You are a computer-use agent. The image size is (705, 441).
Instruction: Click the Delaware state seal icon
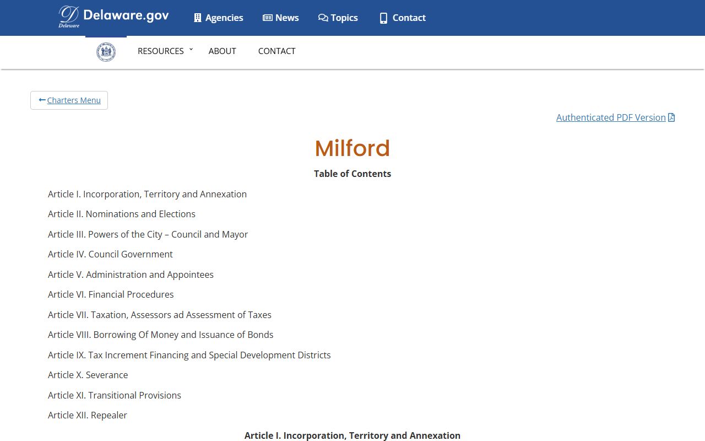coord(106,52)
